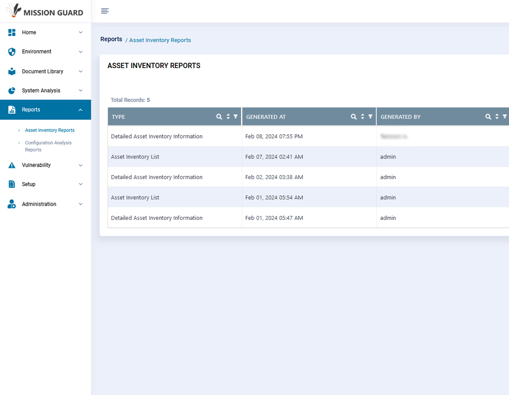Click the Administration user gear icon
Image resolution: width=509 pixels, height=395 pixels.
[12, 204]
